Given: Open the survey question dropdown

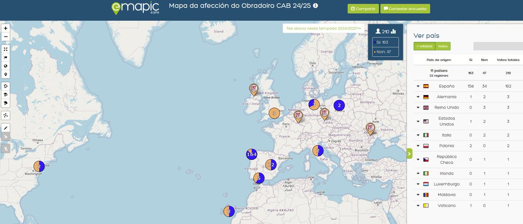Looking at the screenshot, I should click(323, 28).
